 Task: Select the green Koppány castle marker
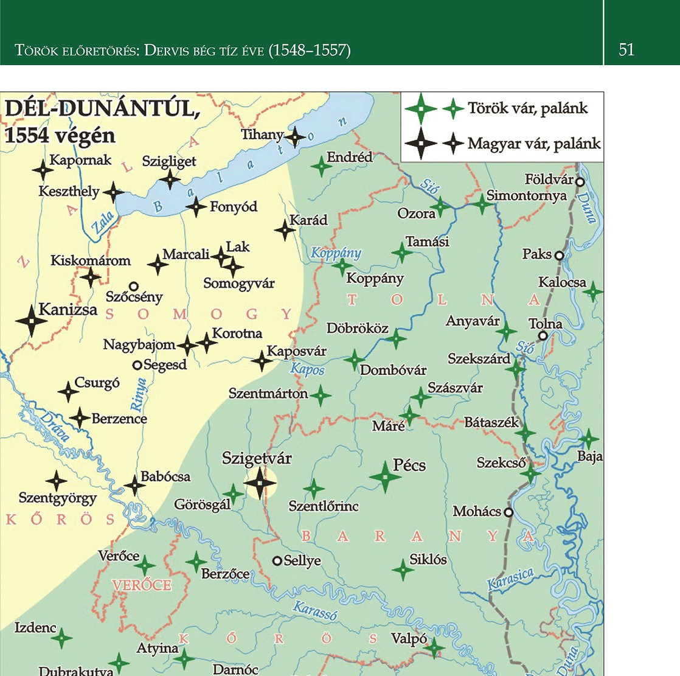(342, 266)
